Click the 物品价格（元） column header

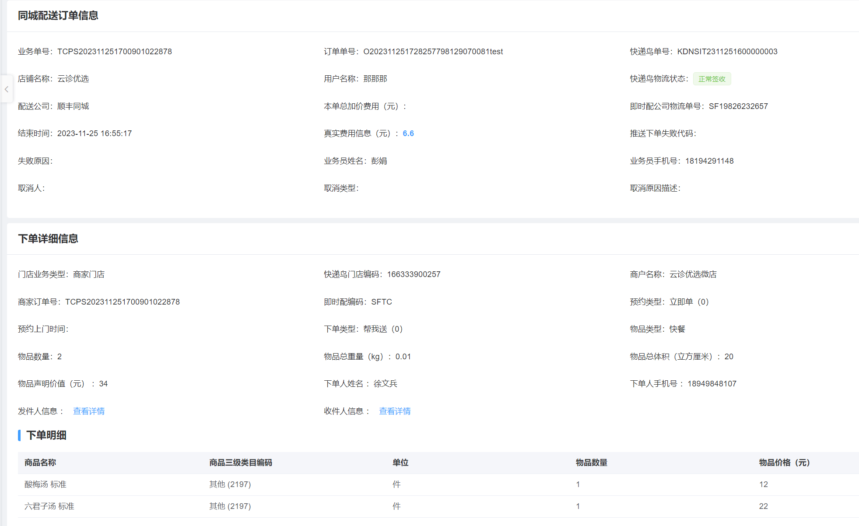pyautogui.click(x=785, y=463)
